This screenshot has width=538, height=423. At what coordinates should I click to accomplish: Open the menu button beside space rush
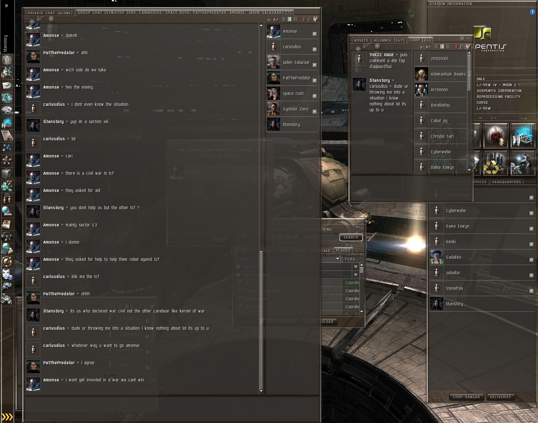314,96
